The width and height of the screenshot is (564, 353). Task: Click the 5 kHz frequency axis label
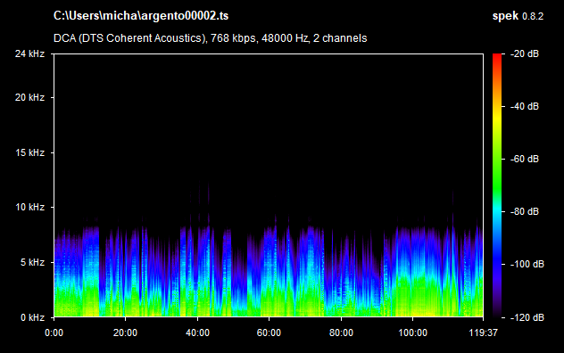32,262
